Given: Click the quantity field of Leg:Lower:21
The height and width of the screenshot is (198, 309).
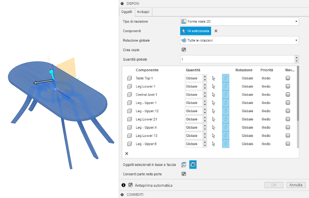Looking at the screenshot, I should [194, 119].
